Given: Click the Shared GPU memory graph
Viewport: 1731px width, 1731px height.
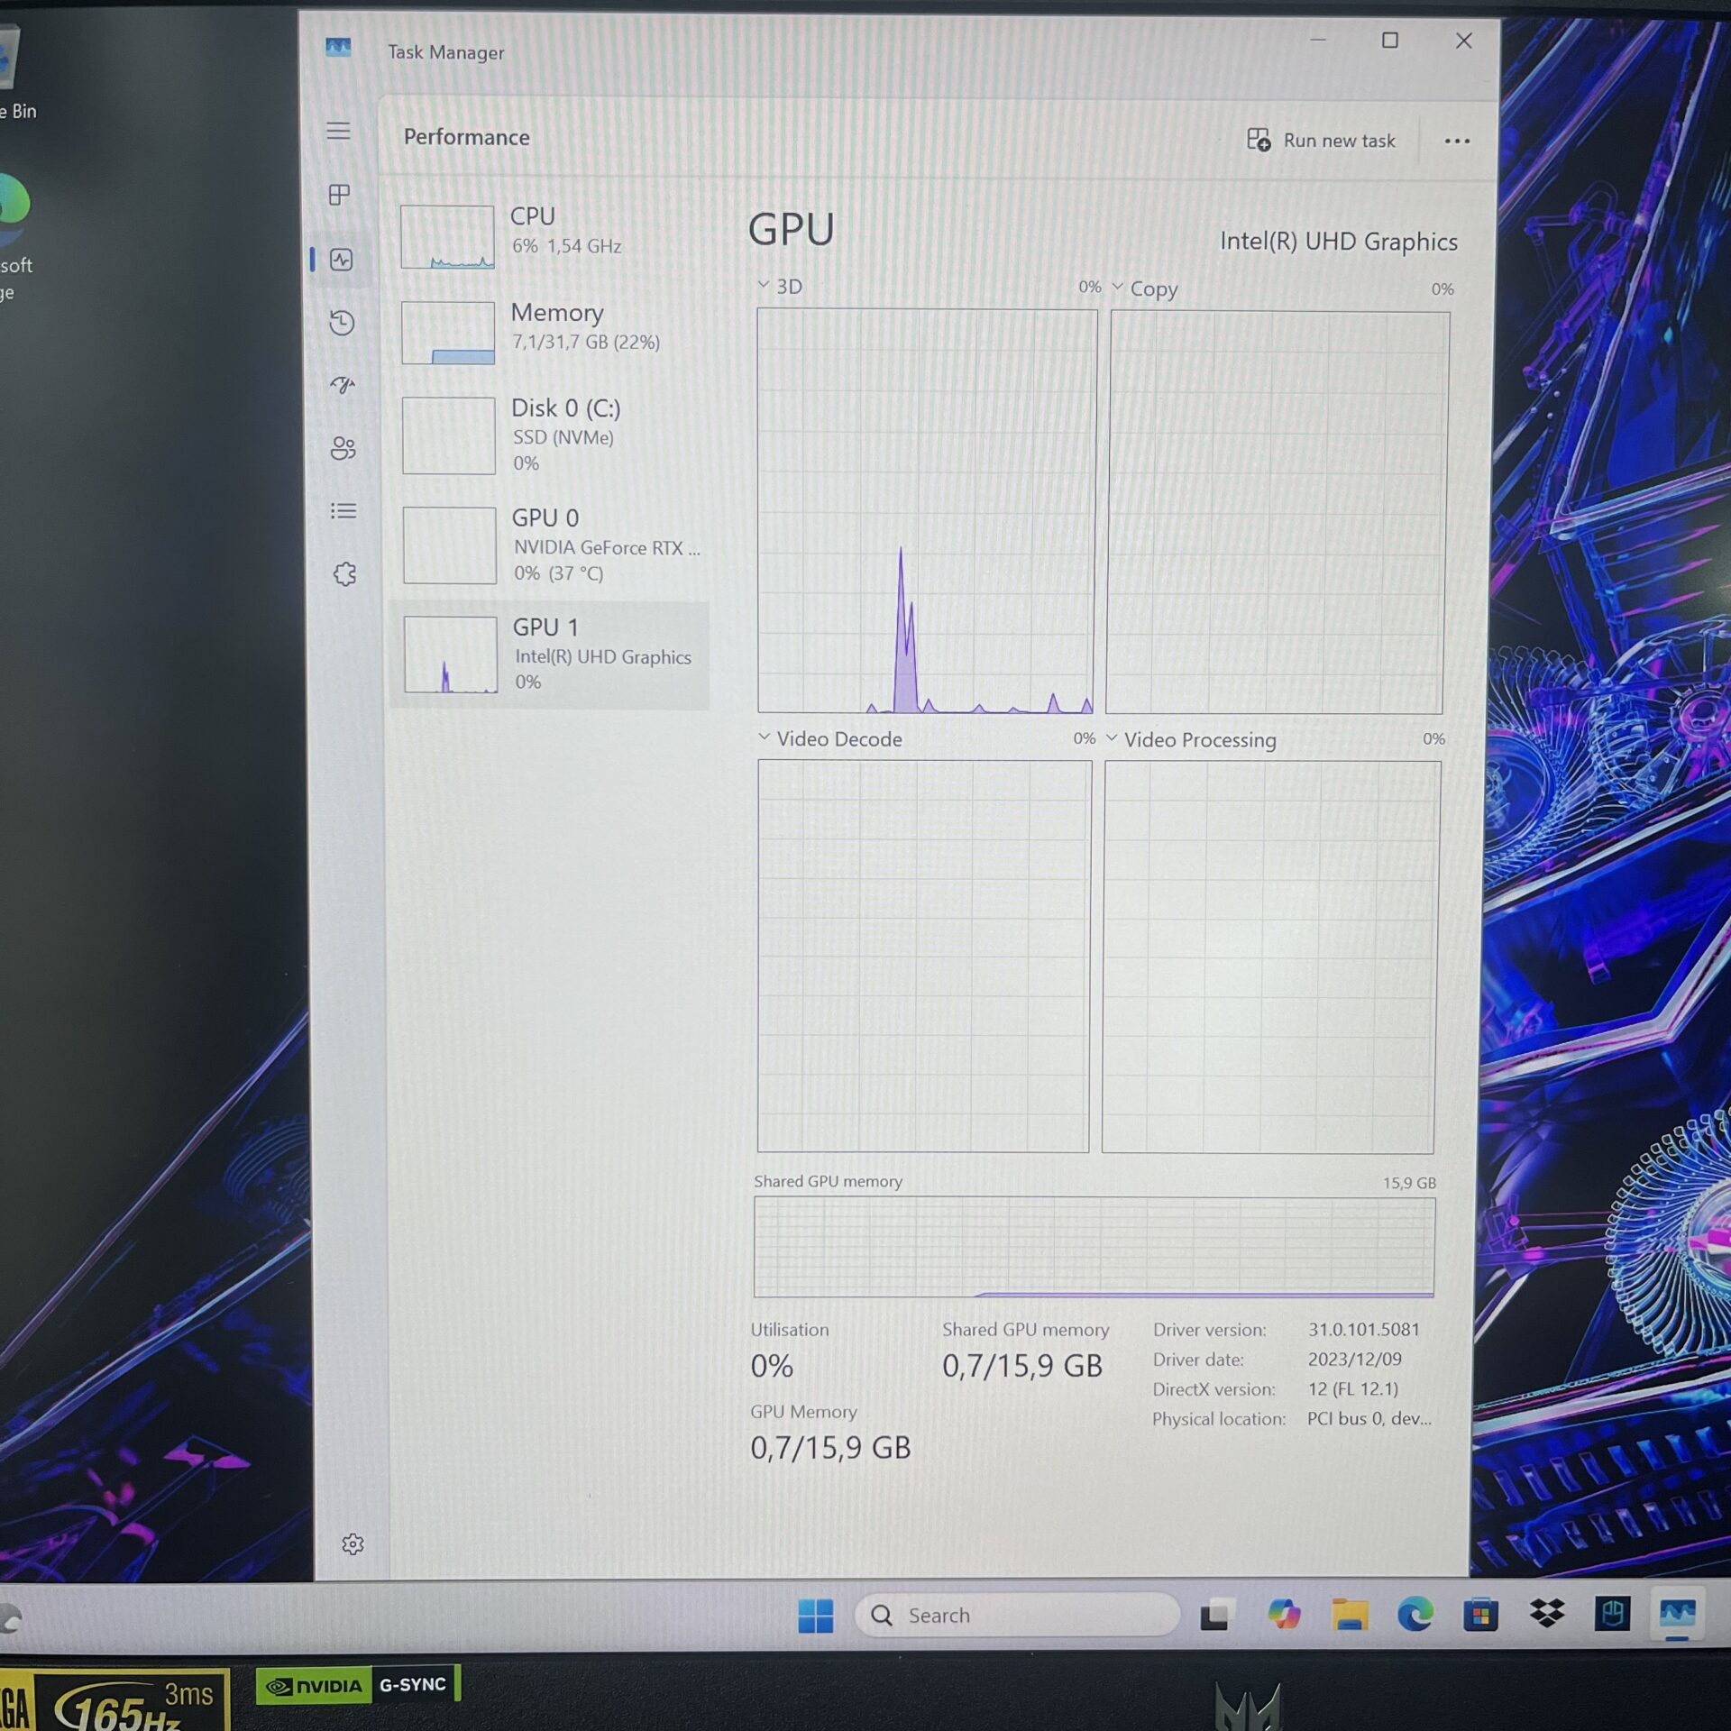Looking at the screenshot, I should (x=1094, y=1248).
